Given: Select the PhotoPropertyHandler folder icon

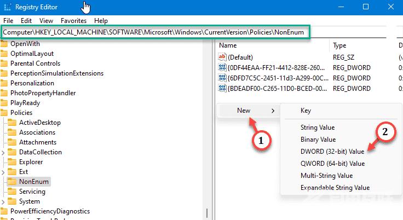Looking at the screenshot, I should click(4, 93).
